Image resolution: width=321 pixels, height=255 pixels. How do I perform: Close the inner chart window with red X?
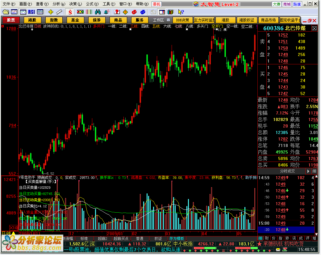315,20
